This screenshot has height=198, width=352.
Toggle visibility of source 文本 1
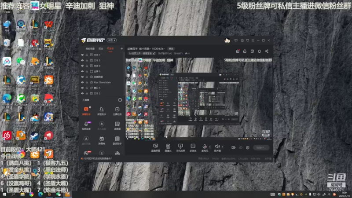(82, 55)
